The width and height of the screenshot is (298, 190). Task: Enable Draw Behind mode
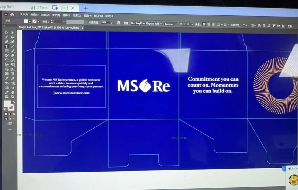pyautogui.click(x=10, y=119)
